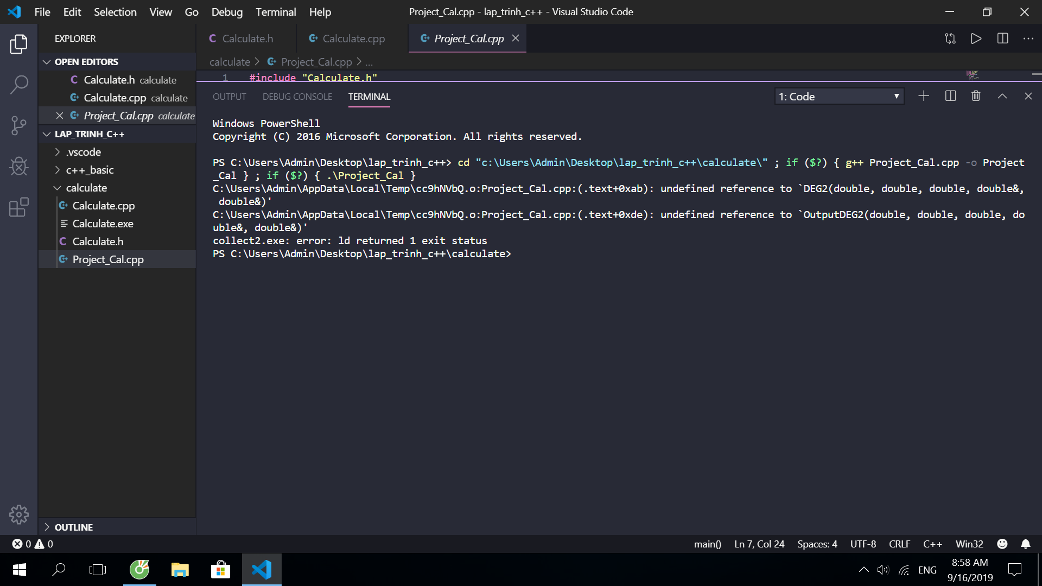Split the editor to the right
Image resolution: width=1042 pixels, height=586 pixels.
[1003, 39]
